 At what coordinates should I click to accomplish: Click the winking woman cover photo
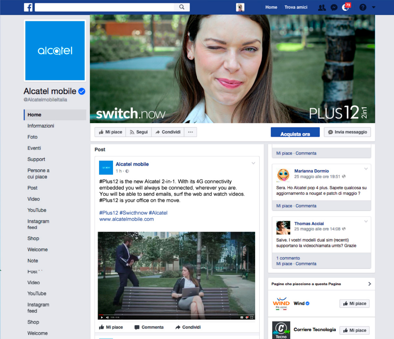pos(232,69)
